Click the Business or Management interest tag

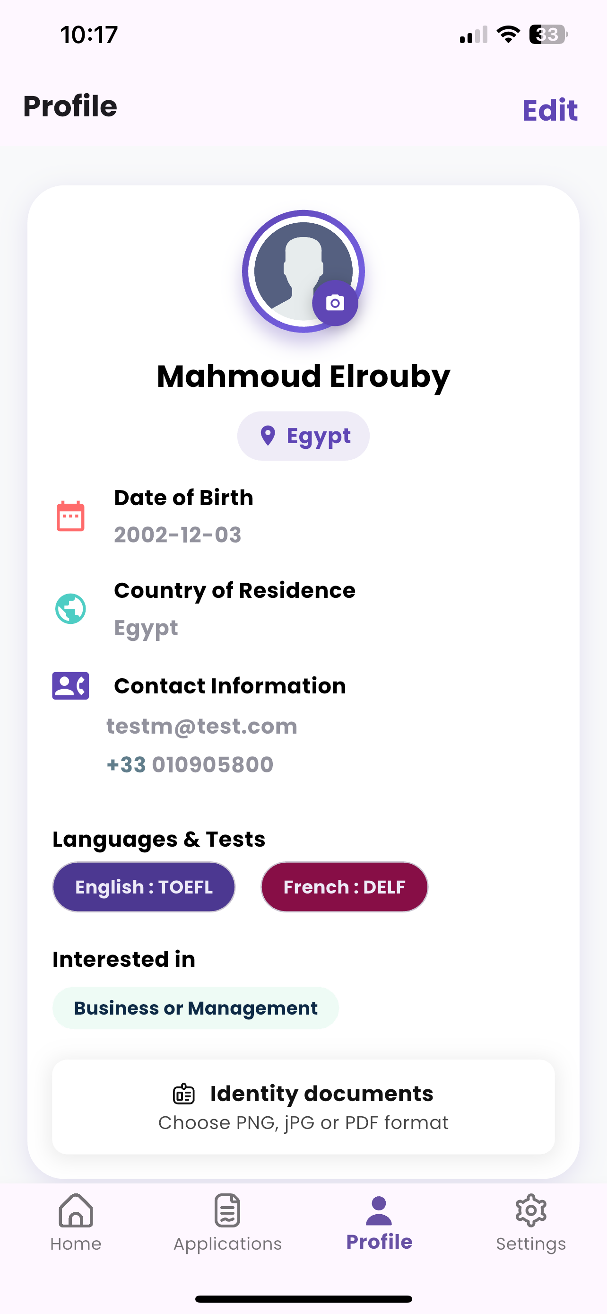(x=196, y=1008)
